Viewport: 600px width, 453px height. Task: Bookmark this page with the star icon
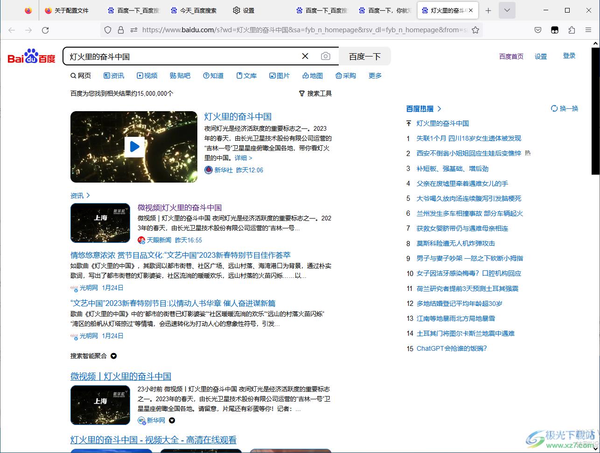tap(475, 30)
